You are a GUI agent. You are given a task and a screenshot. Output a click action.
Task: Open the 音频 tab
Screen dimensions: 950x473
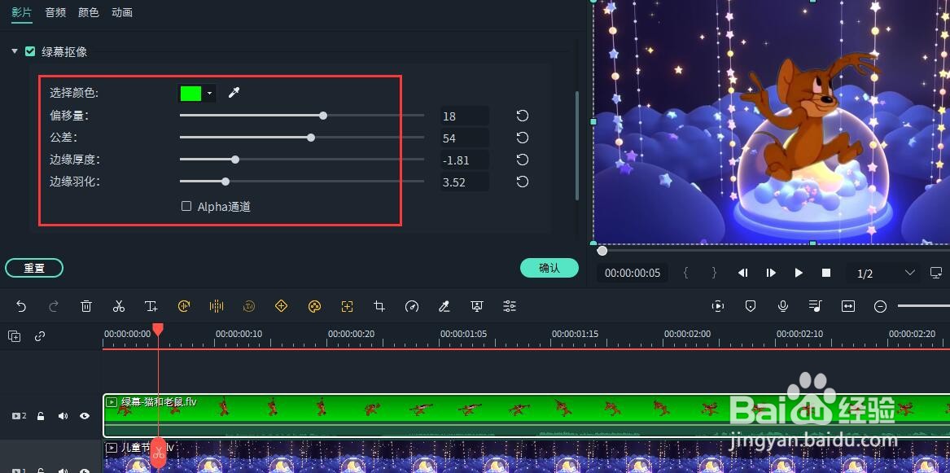(55, 12)
